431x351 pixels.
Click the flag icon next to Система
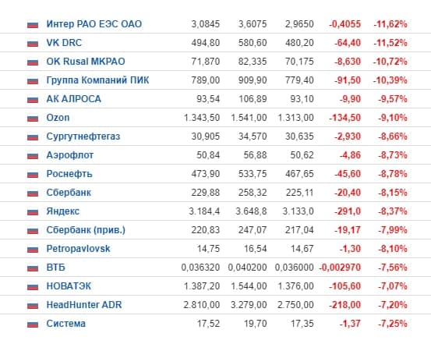(x=33, y=324)
